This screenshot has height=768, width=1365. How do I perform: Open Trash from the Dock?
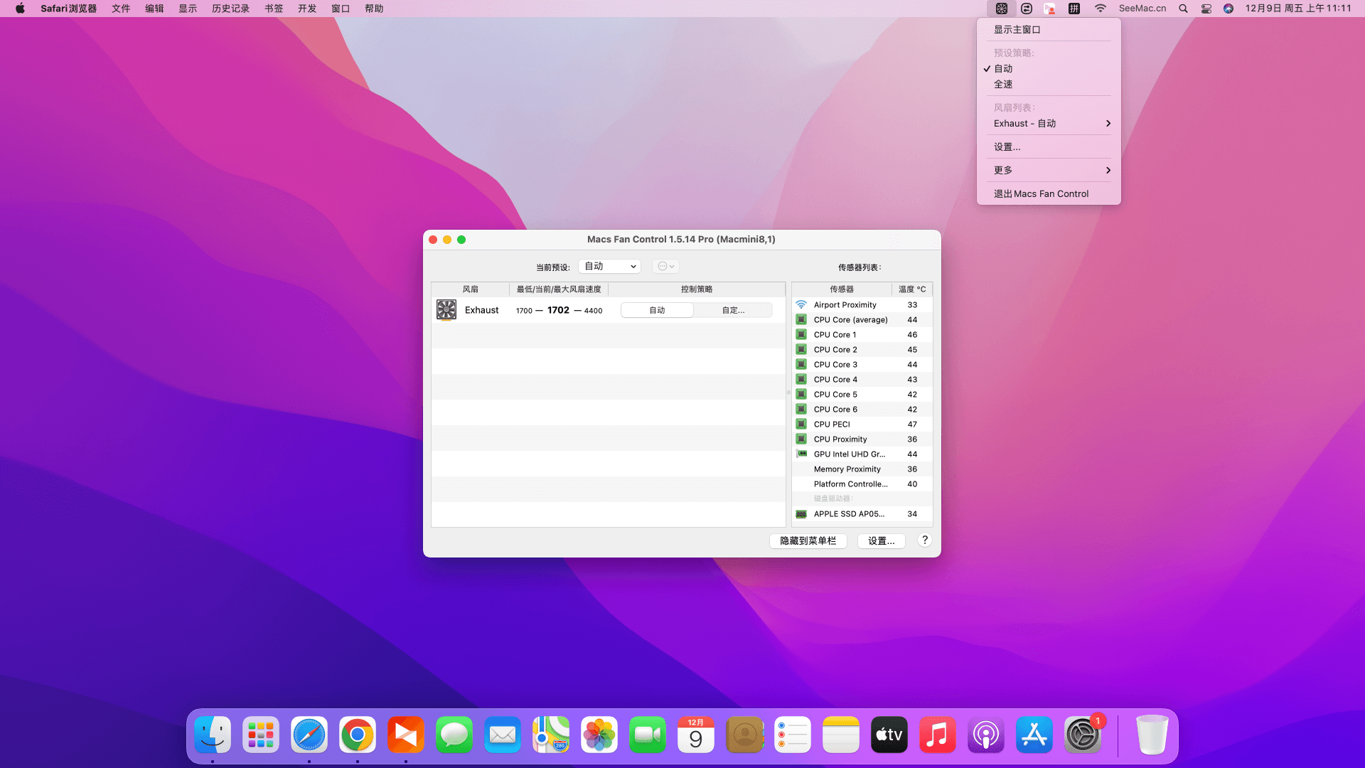(x=1152, y=735)
